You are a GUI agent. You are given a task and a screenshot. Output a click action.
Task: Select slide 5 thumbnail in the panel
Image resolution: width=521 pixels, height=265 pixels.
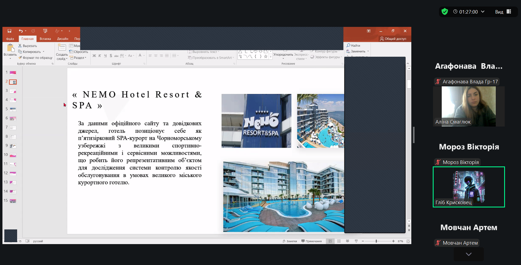click(13, 109)
